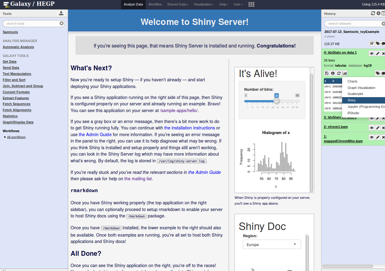Edit attributes of 2: chrom1.bam
385x271 pixels.
pos(377,128)
